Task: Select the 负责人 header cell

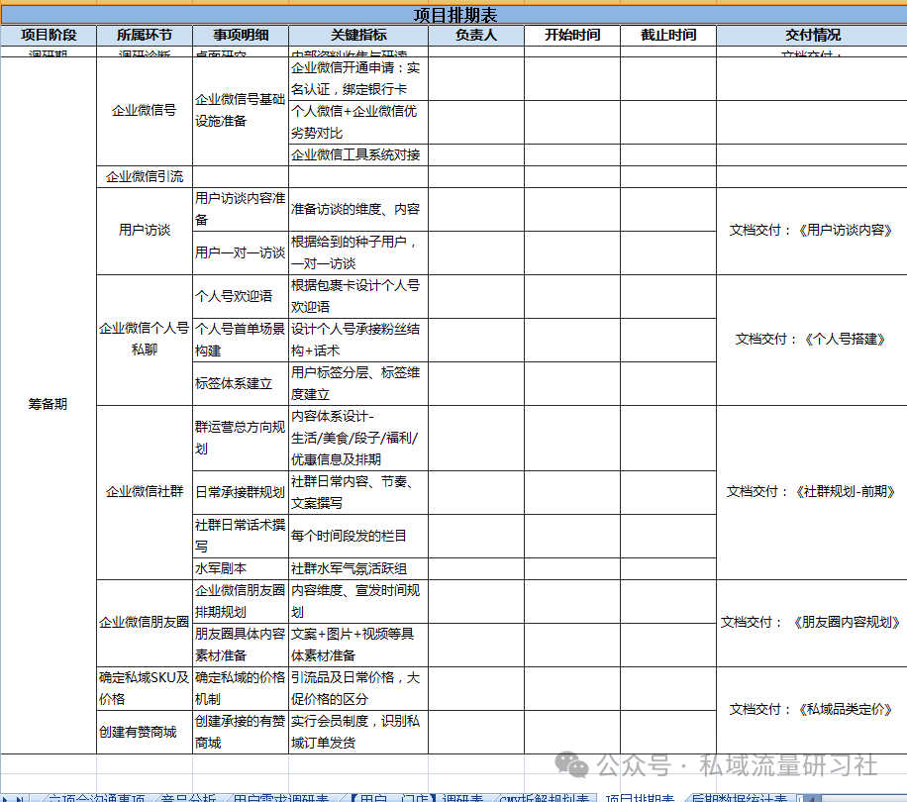Action: (476, 36)
